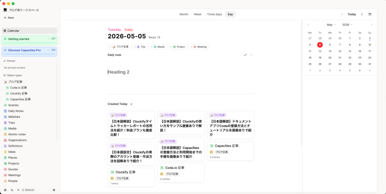Open Meetings icon in sidebar
The width and height of the screenshot is (386, 194).
click(x=5, y=175)
